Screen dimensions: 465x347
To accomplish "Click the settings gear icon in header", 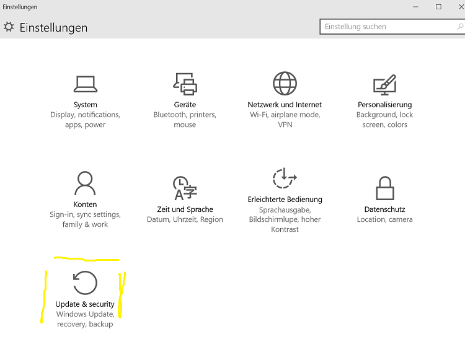I will (x=9, y=27).
